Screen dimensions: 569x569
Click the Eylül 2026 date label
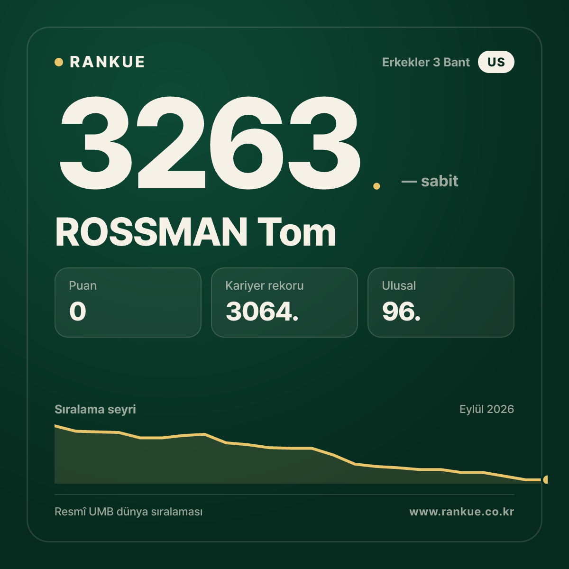(x=486, y=409)
